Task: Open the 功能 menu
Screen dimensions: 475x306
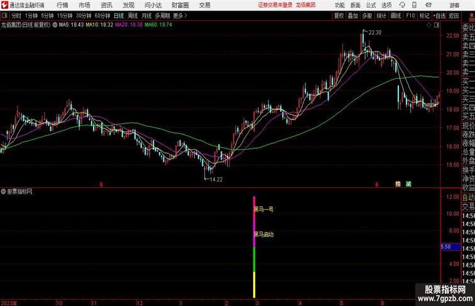Action: coord(339,5)
